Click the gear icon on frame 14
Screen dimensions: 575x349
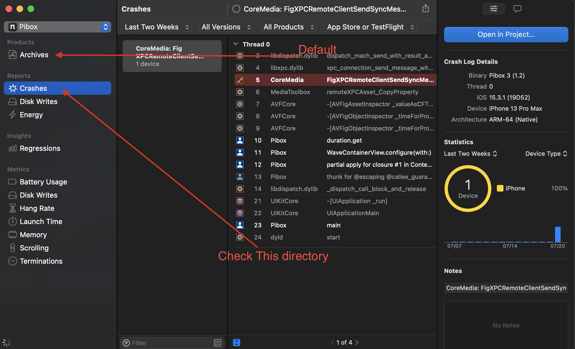click(x=240, y=189)
